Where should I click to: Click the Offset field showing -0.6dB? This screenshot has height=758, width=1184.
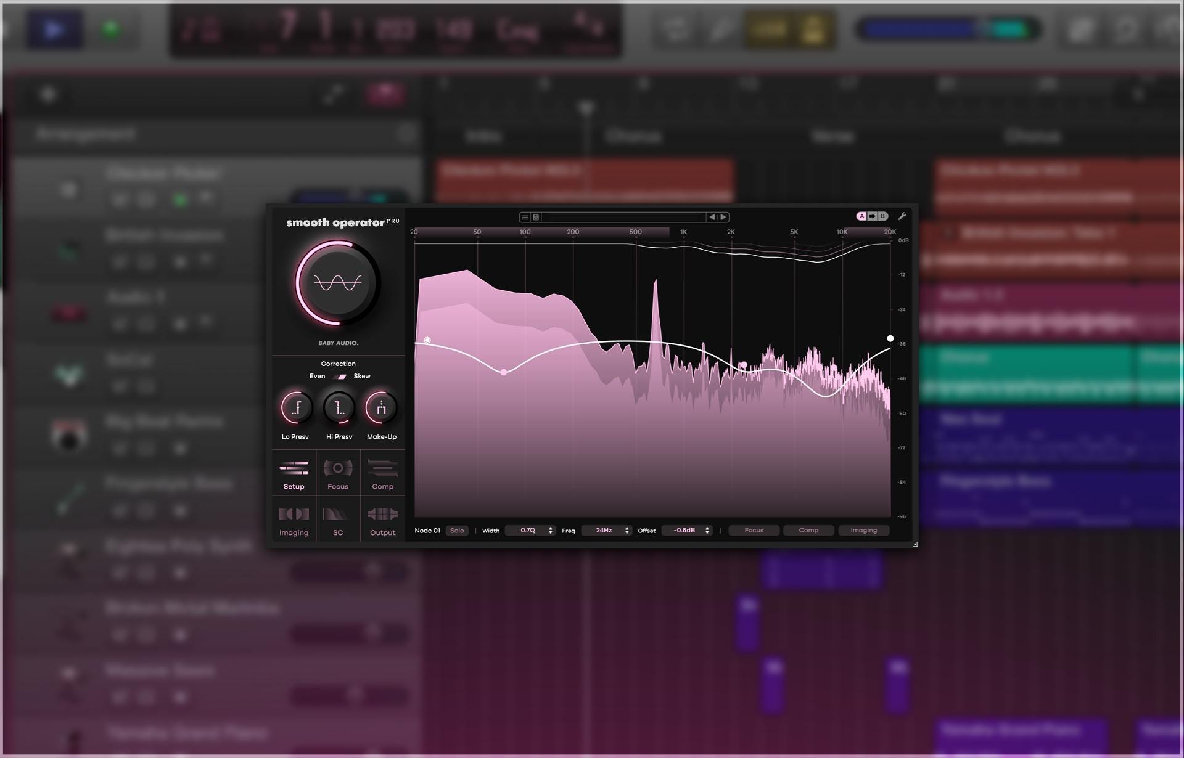[687, 531]
